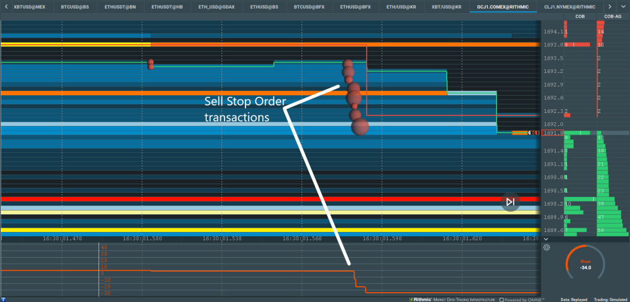The image size is (630, 302).
Task: Switch to the BTCUSD@BS tab
Action: pos(75,7)
